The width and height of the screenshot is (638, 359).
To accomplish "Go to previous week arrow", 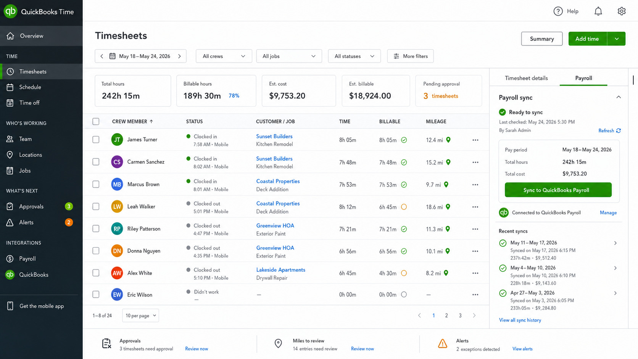I will coord(102,56).
